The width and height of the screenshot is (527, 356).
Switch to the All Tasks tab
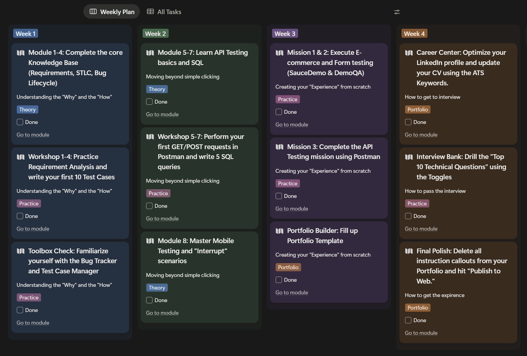coord(164,12)
